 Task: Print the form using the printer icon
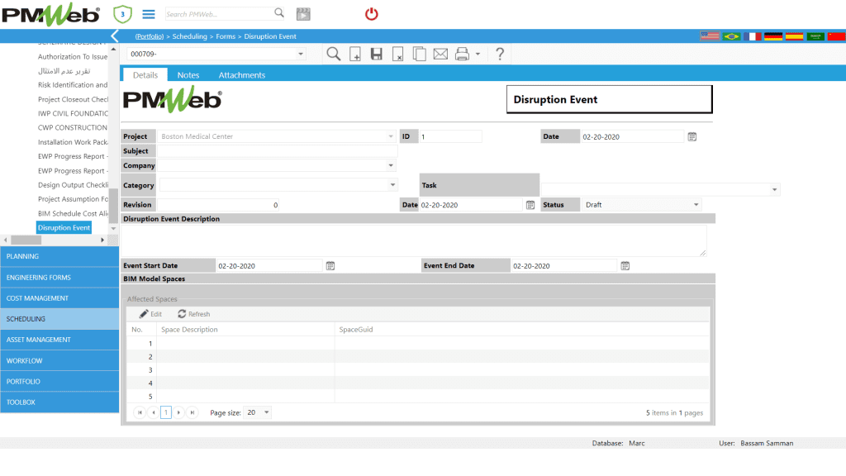[462, 54]
